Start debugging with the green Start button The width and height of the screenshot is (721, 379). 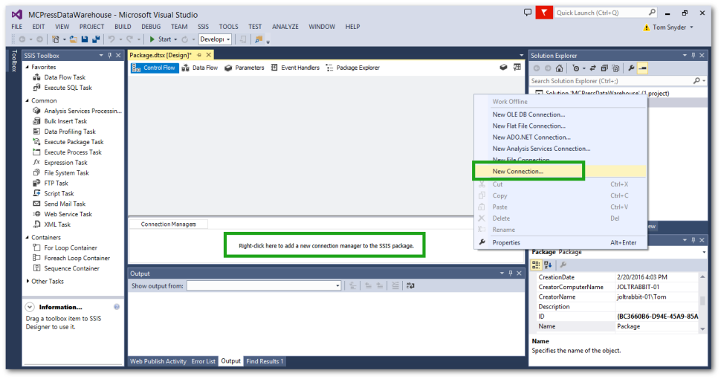pyautogui.click(x=160, y=39)
